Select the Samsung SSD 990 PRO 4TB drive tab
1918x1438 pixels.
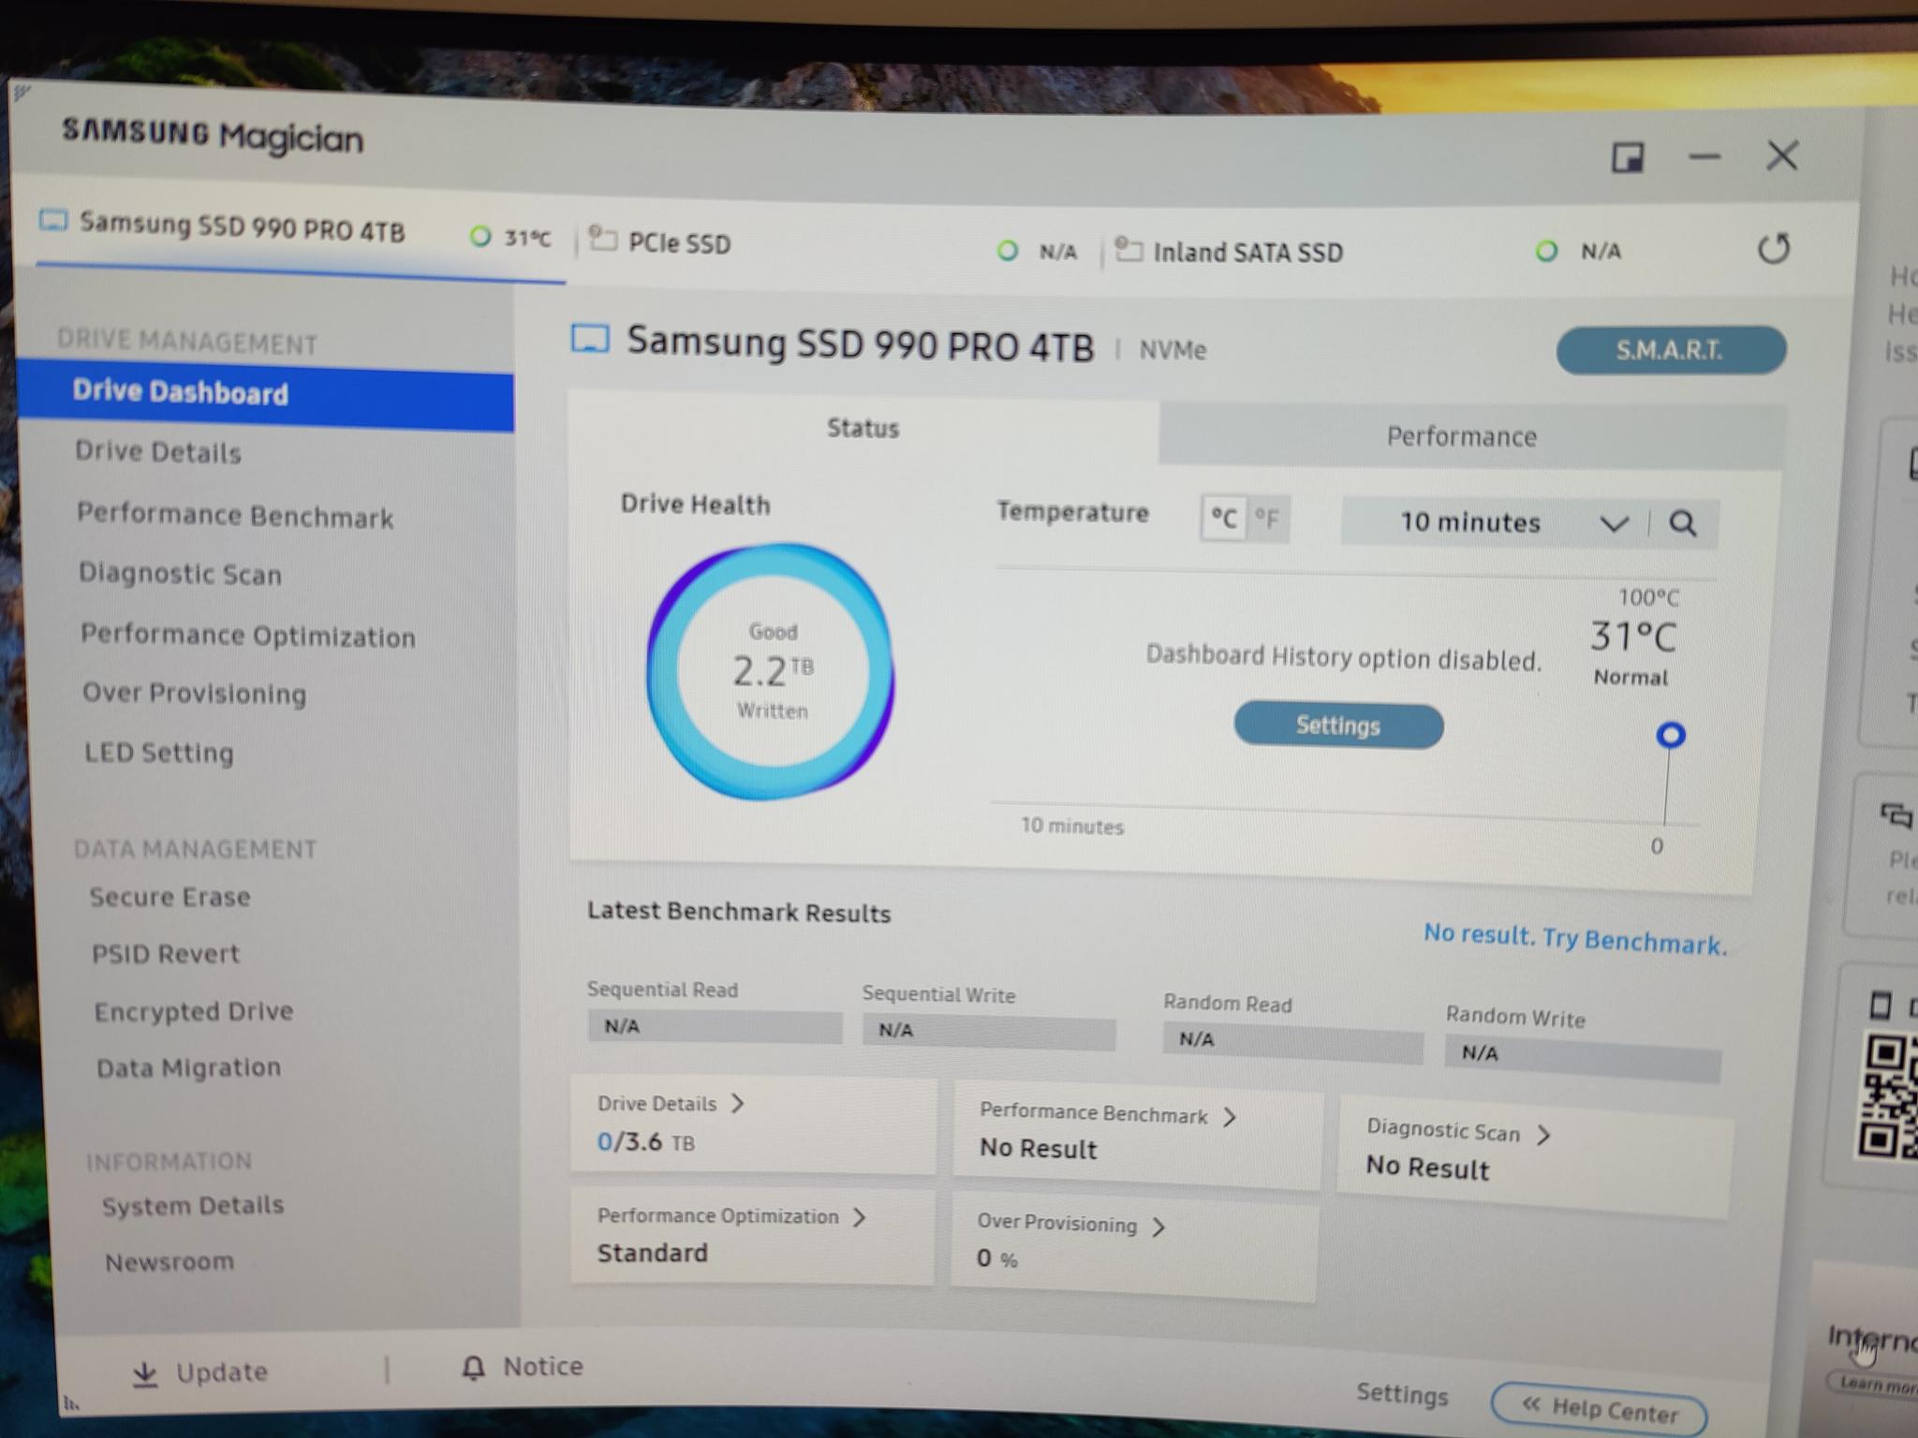click(x=300, y=234)
